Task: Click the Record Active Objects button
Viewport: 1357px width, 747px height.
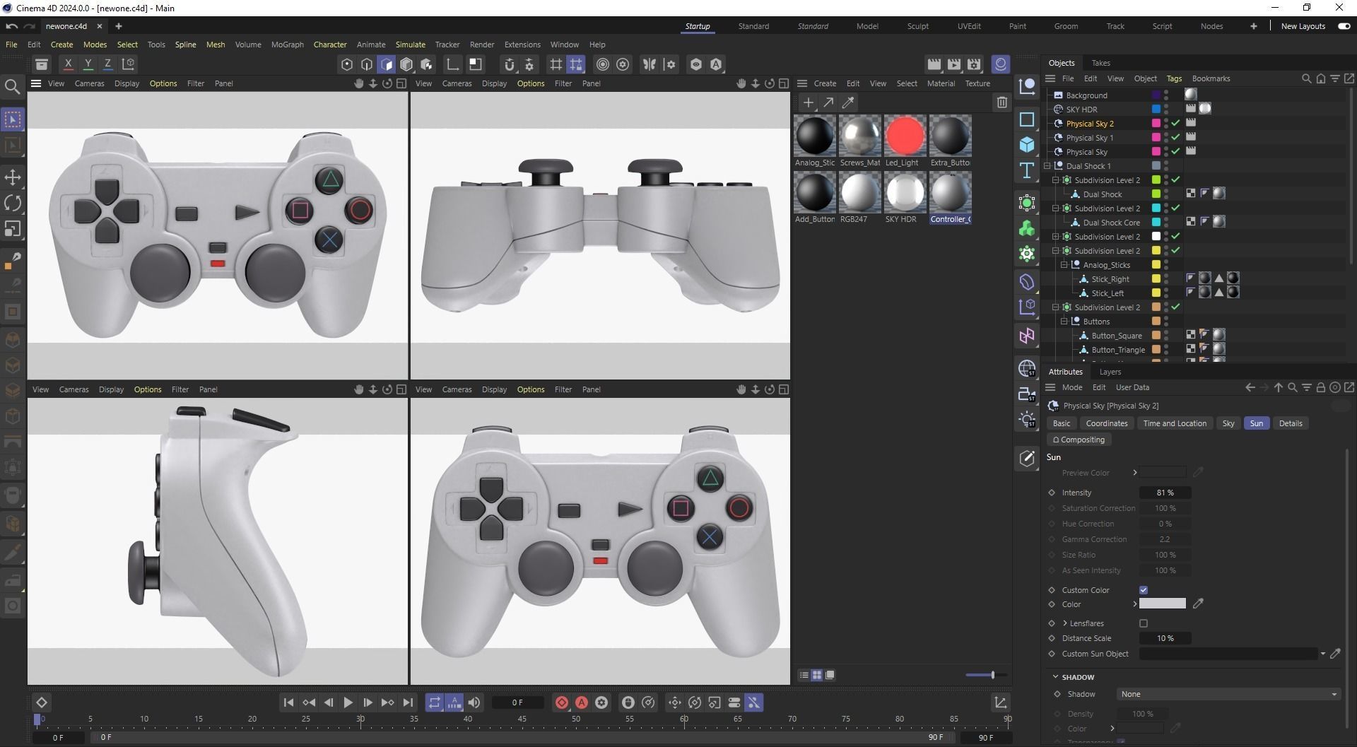Action: tap(561, 702)
